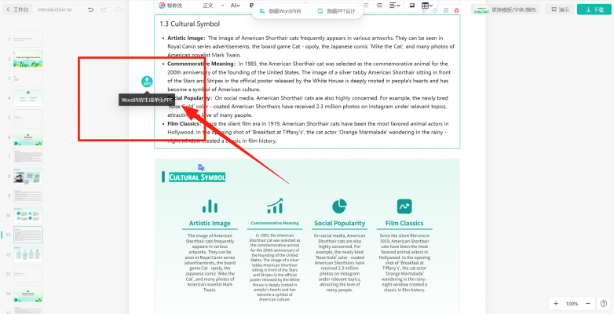Open the insert table dropdown
Screen dimensions: 614x314
[427, 5]
